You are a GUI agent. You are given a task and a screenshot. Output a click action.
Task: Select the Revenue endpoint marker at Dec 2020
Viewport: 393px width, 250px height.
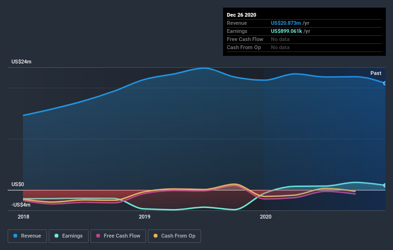(385, 83)
